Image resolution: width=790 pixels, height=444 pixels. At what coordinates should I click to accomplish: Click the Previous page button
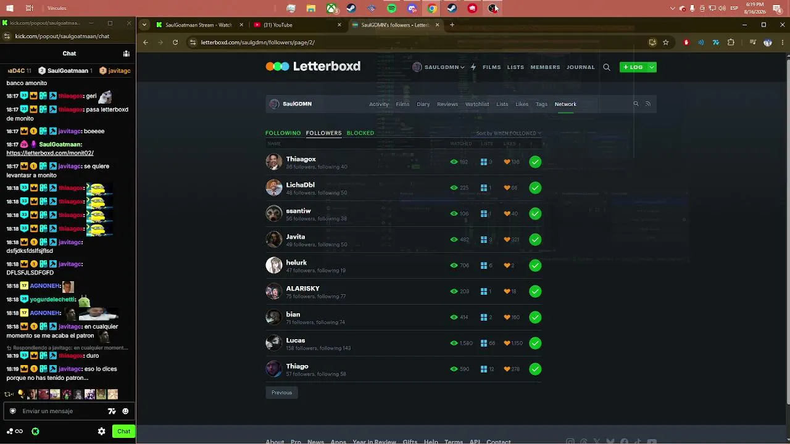(281, 393)
